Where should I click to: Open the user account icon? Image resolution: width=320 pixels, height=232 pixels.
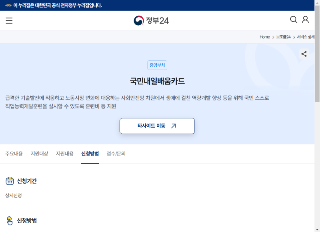tap(305, 20)
